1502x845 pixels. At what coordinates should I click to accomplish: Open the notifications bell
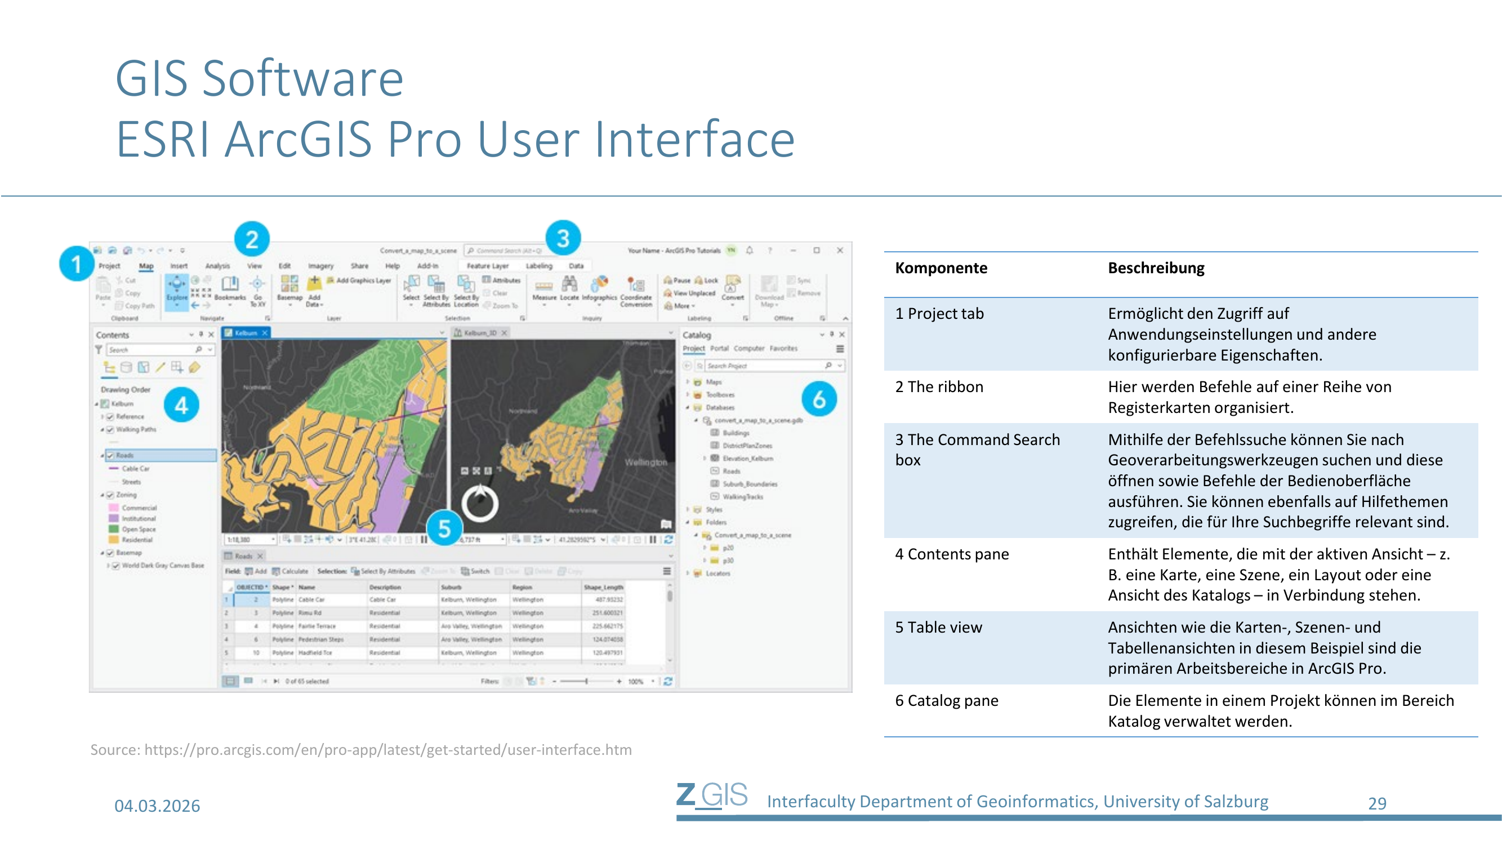pos(749,251)
